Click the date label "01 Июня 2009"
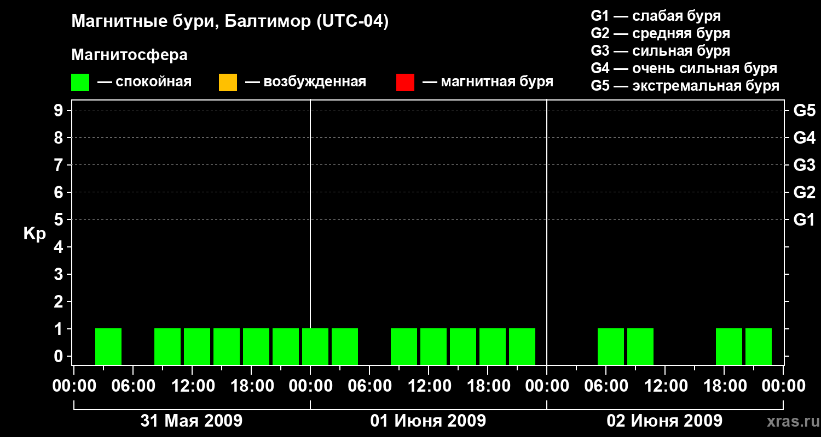 pyautogui.click(x=428, y=421)
